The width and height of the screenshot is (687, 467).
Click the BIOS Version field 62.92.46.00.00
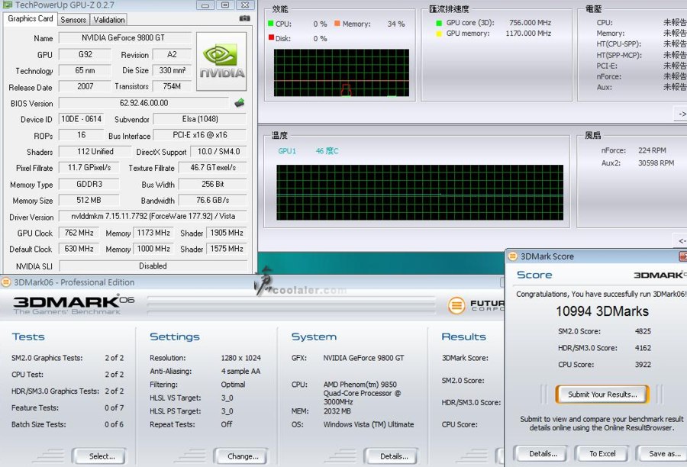point(144,103)
